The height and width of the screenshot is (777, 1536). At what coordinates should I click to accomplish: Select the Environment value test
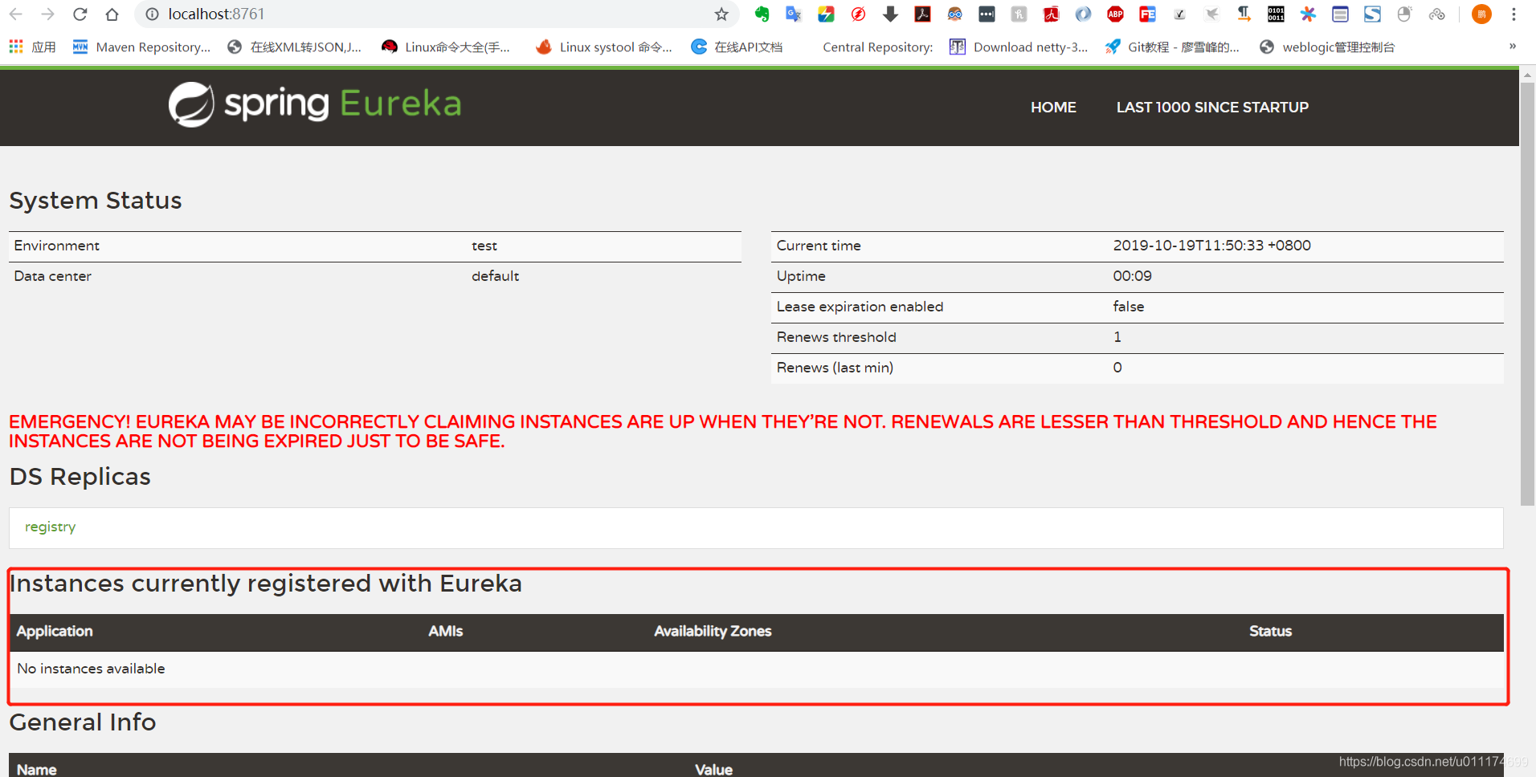point(484,246)
